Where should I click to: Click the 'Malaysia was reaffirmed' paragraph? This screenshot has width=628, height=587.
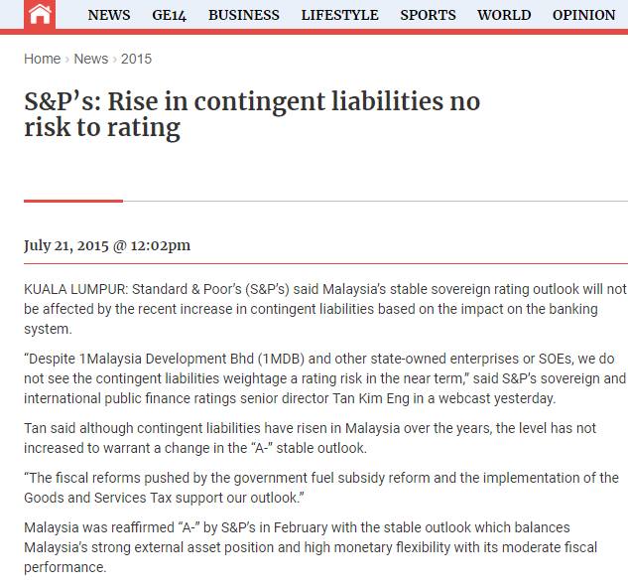[x=311, y=547]
